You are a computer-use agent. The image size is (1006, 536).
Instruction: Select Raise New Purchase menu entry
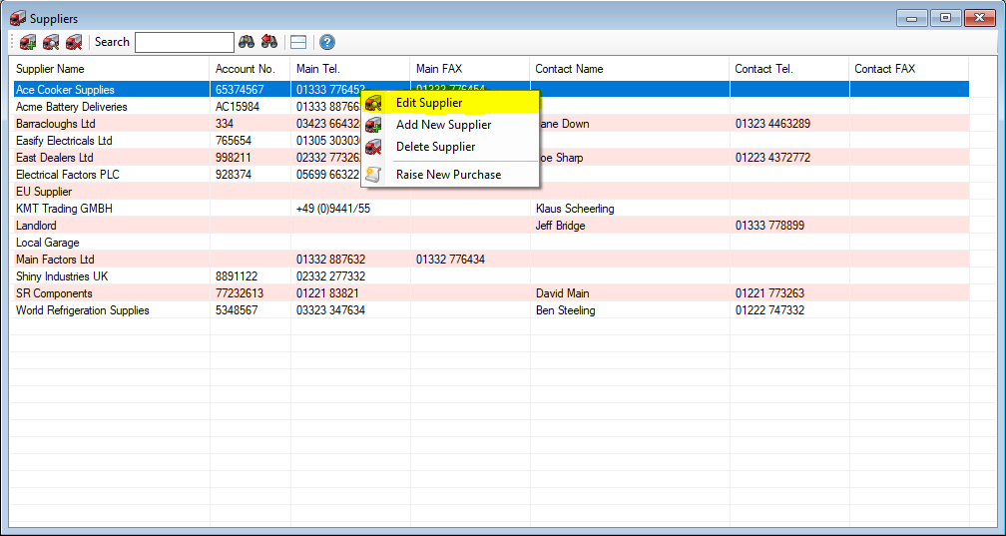[x=448, y=175]
